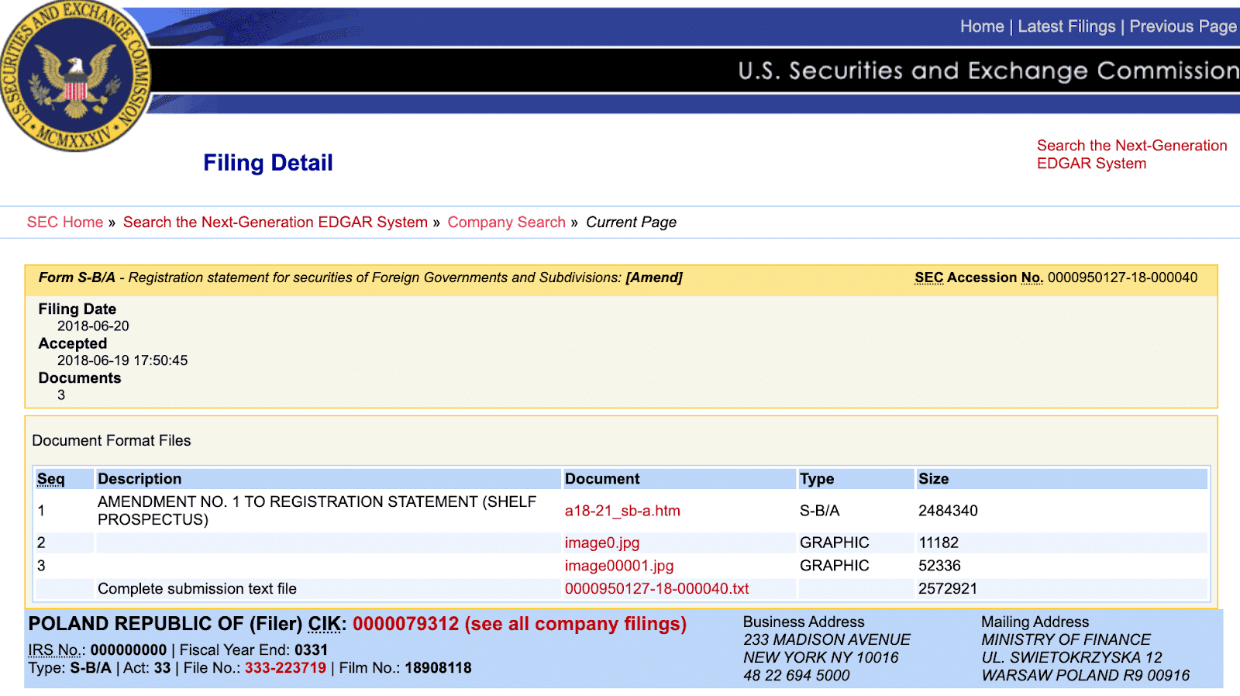Click the SEC seal logo

[76, 76]
